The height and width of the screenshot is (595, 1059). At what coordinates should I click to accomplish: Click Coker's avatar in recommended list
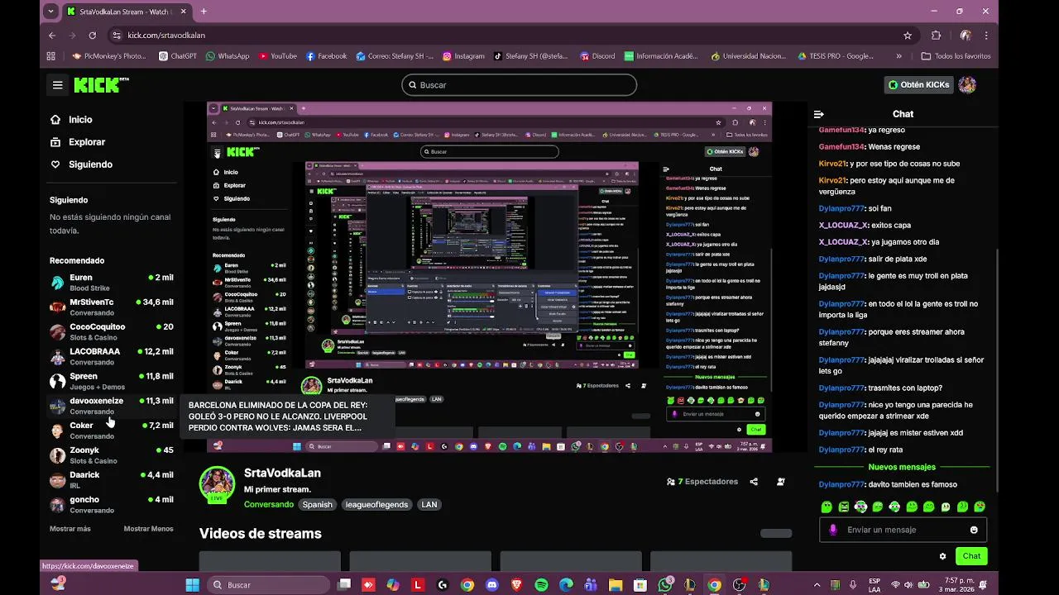(x=57, y=431)
